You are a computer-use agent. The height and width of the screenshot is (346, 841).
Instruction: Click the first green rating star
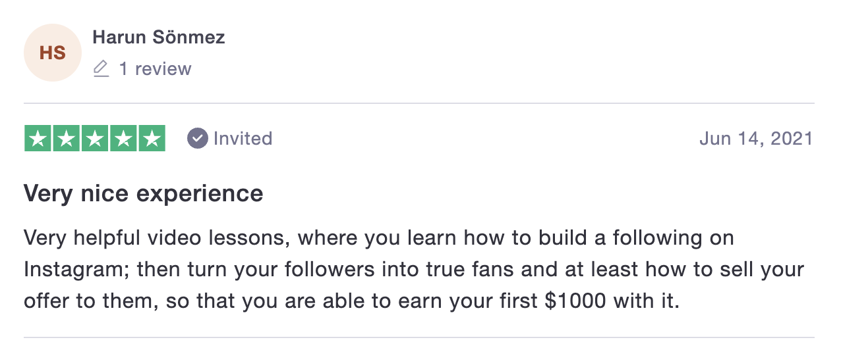pyautogui.click(x=38, y=138)
